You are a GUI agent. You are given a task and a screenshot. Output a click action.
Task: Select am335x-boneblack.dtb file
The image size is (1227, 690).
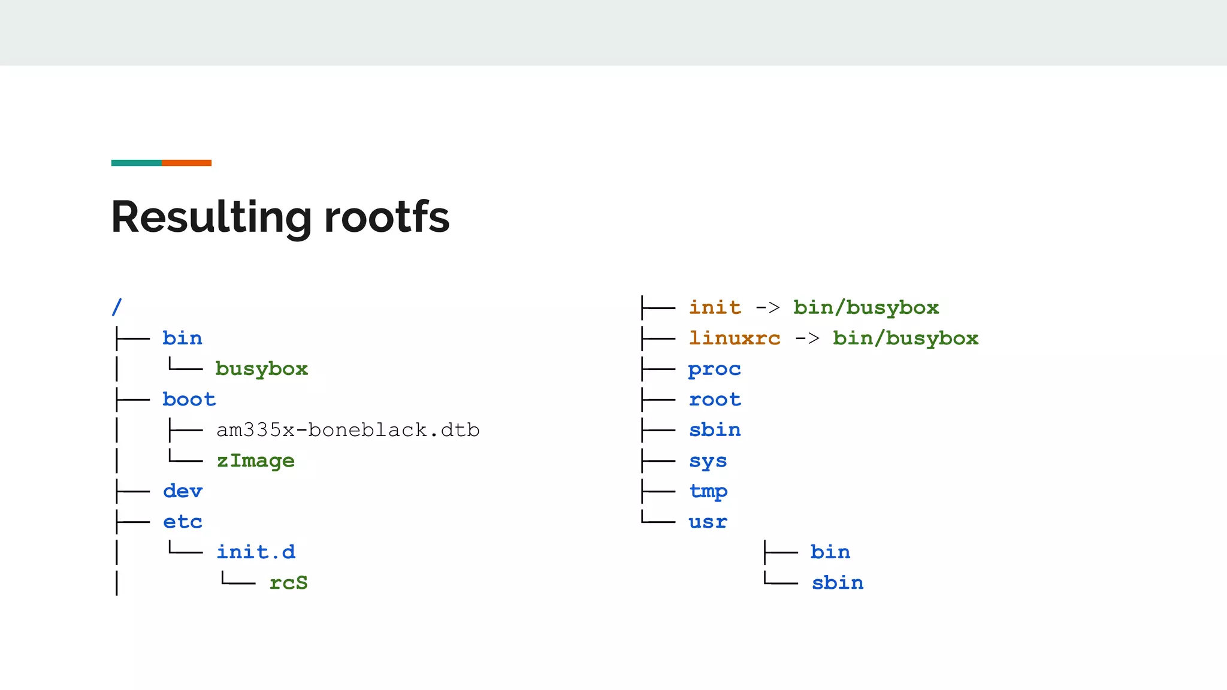click(347, 430)
